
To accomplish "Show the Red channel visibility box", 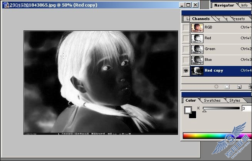I will pos(186,38).
